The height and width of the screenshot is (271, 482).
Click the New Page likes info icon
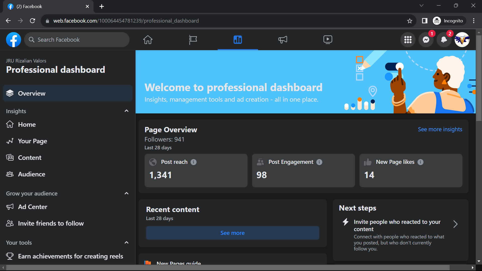pyautogui.click(x=420, y=162)
